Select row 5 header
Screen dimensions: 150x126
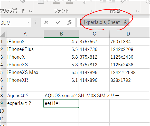click(x=3, y=72)
